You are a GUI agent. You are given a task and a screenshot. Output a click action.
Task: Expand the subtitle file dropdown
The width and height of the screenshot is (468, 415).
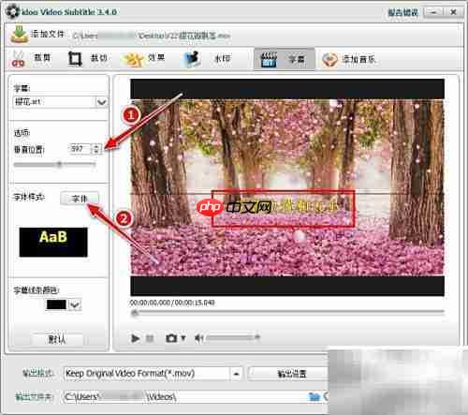click(x=101, y=102)
